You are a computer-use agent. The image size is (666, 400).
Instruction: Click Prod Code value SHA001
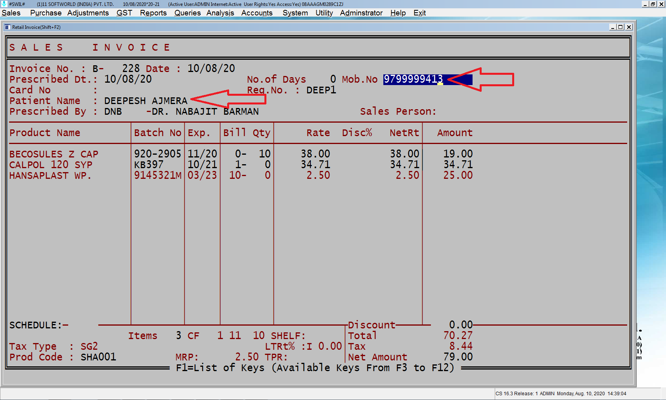click(x=98, y=357)
